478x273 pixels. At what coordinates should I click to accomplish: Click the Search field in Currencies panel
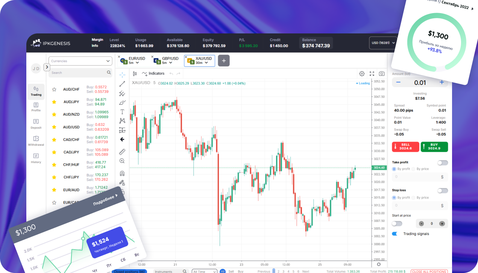coord(80,72)
